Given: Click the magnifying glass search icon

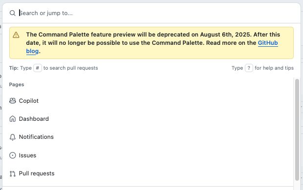Looking at the screenshot, I should [13, 13].
